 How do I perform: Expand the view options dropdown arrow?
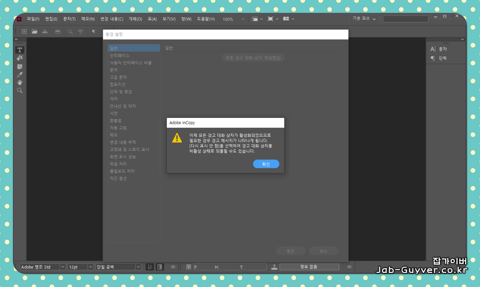point(261,19)
